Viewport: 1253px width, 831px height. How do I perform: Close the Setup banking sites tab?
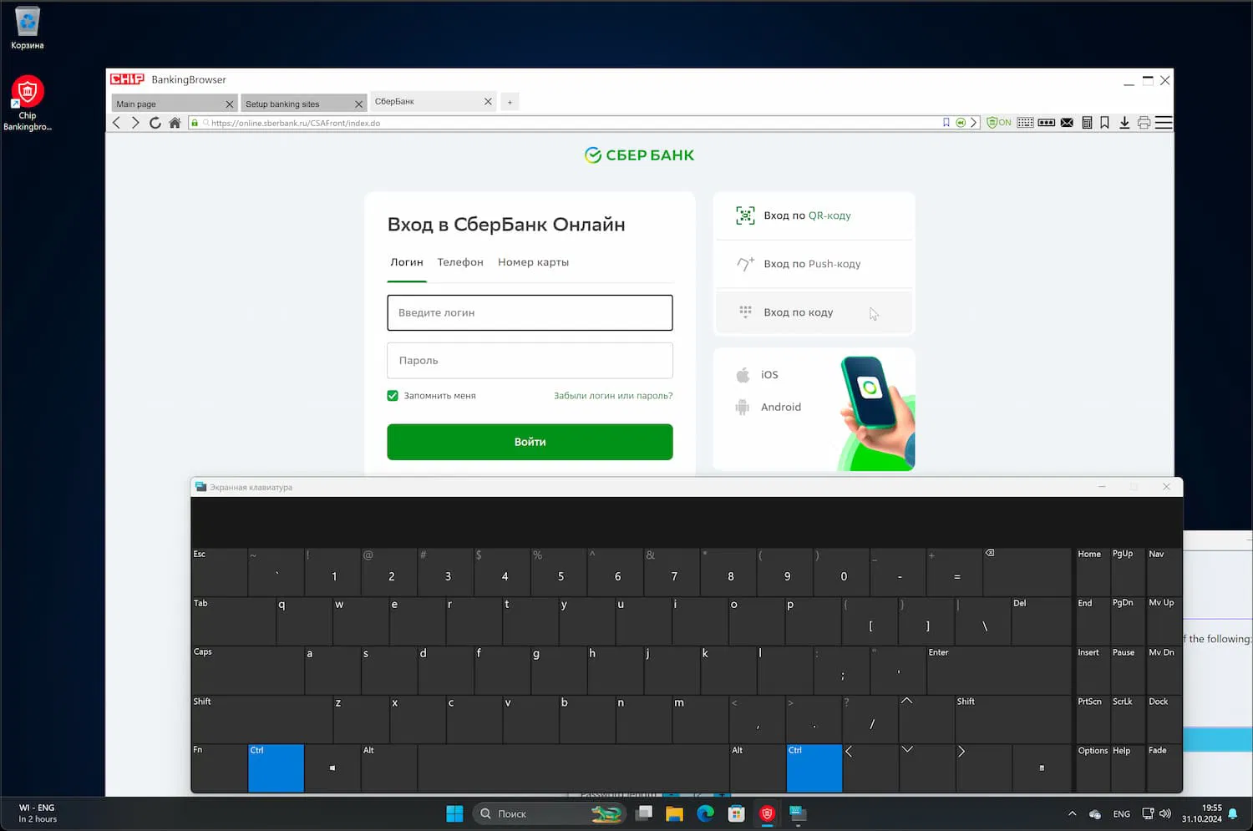click(359, 104)
